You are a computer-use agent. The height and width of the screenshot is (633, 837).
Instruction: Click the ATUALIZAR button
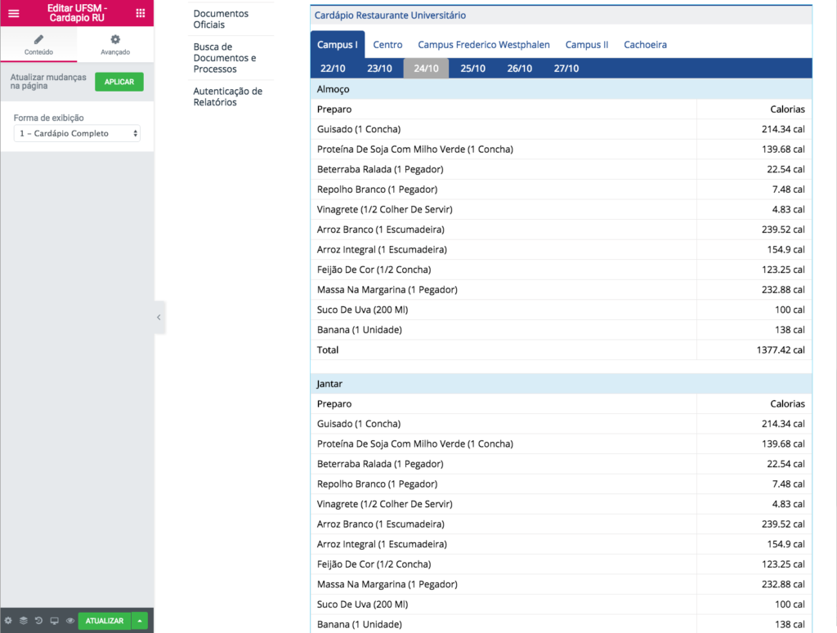[x=105, y=621]
